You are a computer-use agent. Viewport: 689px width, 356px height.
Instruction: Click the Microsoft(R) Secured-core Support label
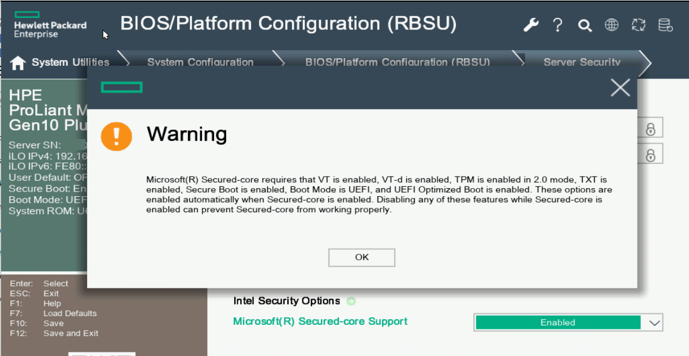320,321
